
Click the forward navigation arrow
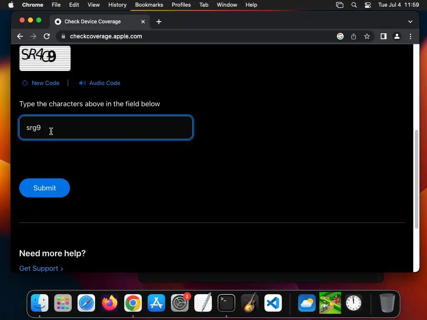click(x=33, y=36)
